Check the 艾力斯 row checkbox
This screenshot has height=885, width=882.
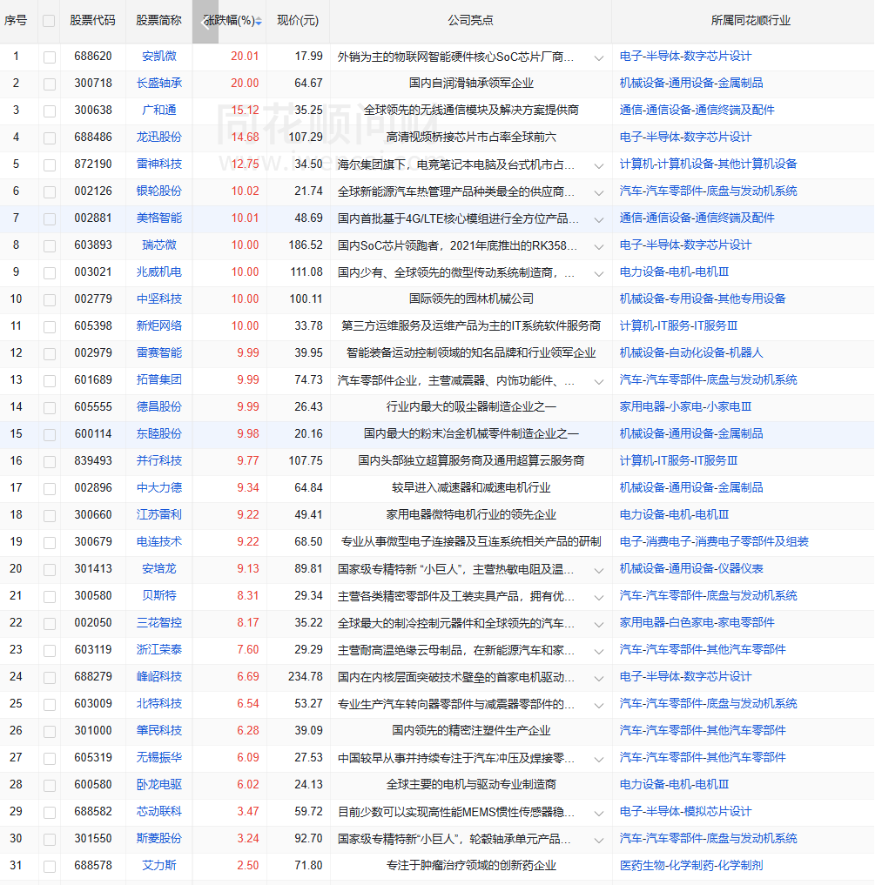point(50,867)
